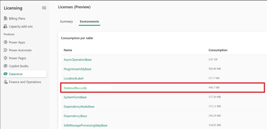Click the Power Automate icon
This screenshot has height=129, width=267.
click(5, 50)
